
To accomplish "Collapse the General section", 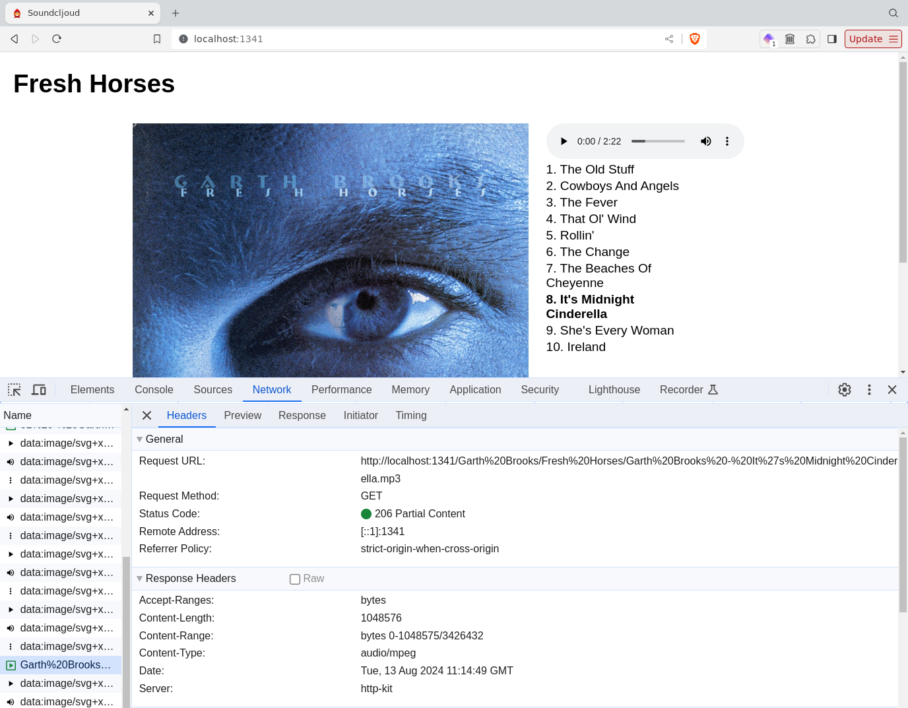I will (140, 439).
